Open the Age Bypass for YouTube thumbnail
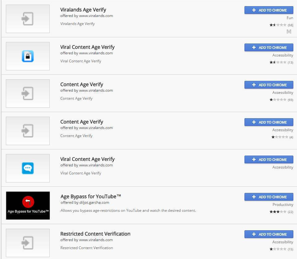Viewport: 297px width, 259px height. click(28, 205)
